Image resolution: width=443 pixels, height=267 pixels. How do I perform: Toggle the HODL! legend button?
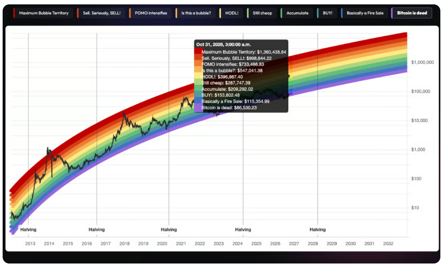click(x=231, y=13)
